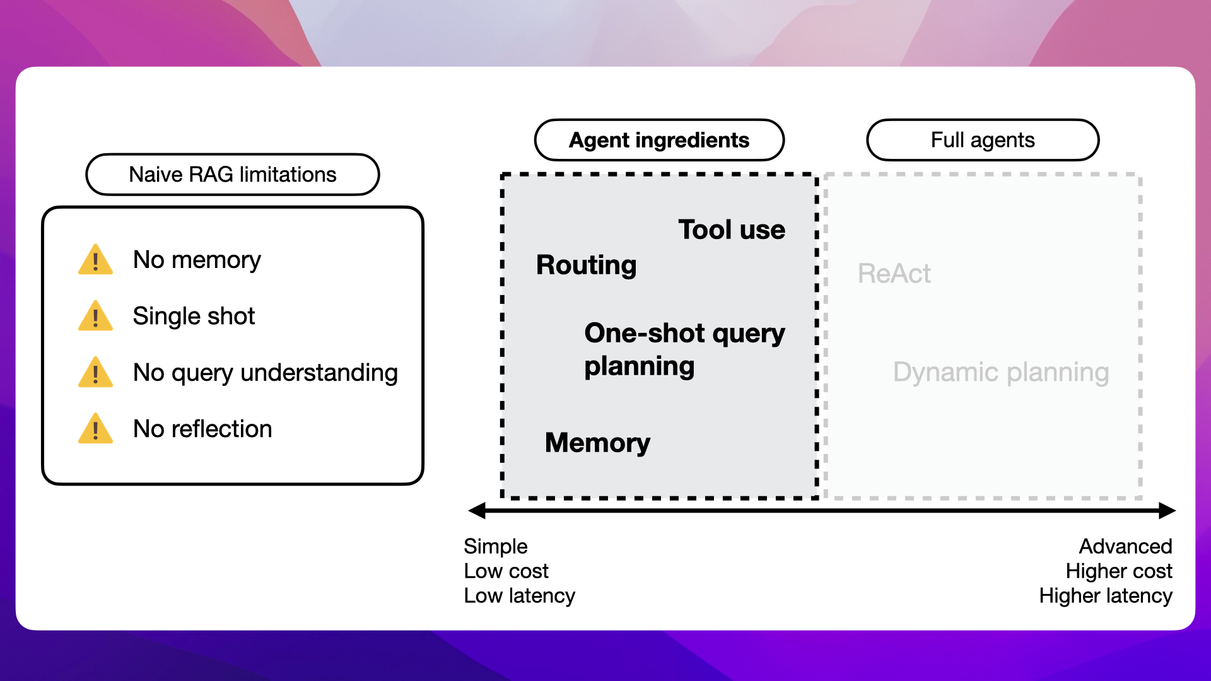The height and width of the screenshot is (681, 1211).
Task: Click the Routing label
Action: click(587, 265)
